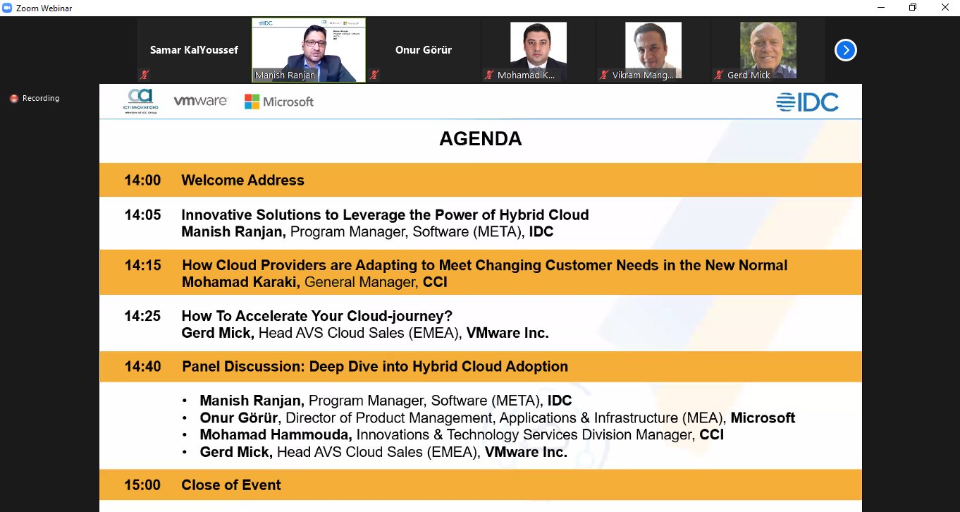Minimize the Zoom Webinar window

click(880, 8)
